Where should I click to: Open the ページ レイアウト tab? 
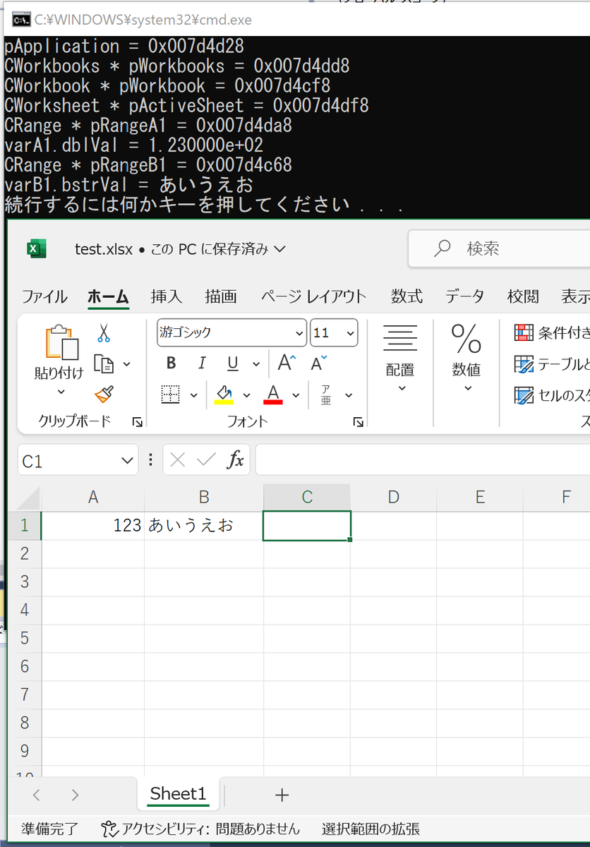(x=314, y=296)
